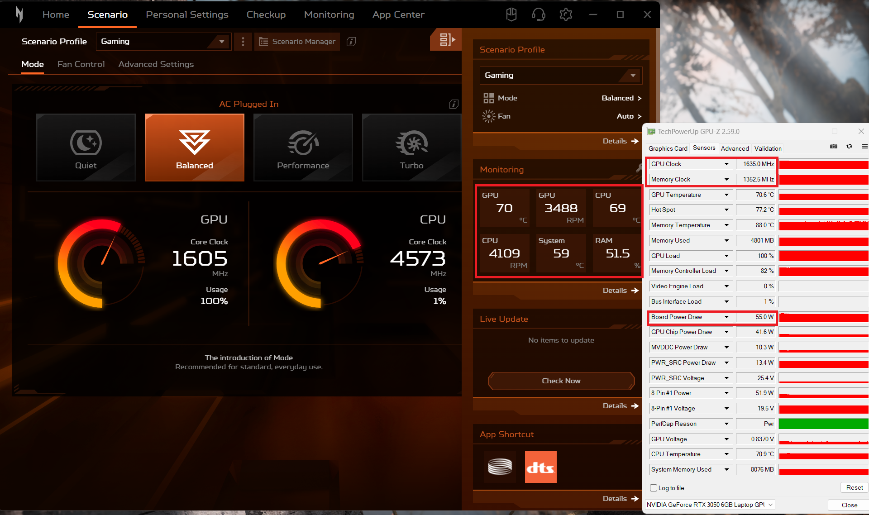Click the Check Now update button

(561, 381)
